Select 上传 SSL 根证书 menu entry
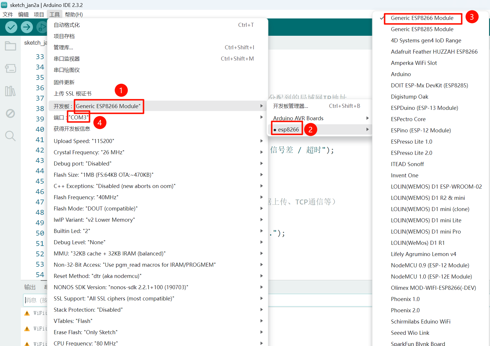 click(x=158, y=94)
